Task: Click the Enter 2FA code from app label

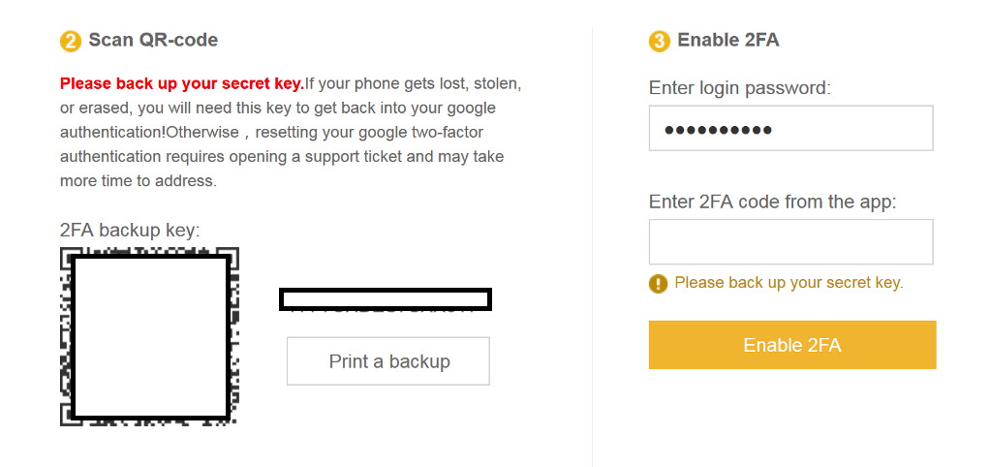Action: coord(773,202)
